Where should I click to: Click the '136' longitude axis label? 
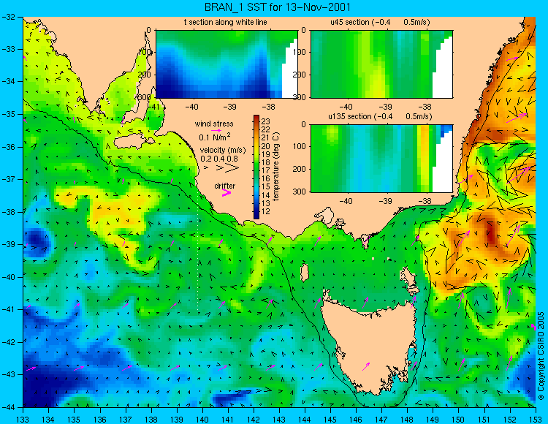click(100, 420)
